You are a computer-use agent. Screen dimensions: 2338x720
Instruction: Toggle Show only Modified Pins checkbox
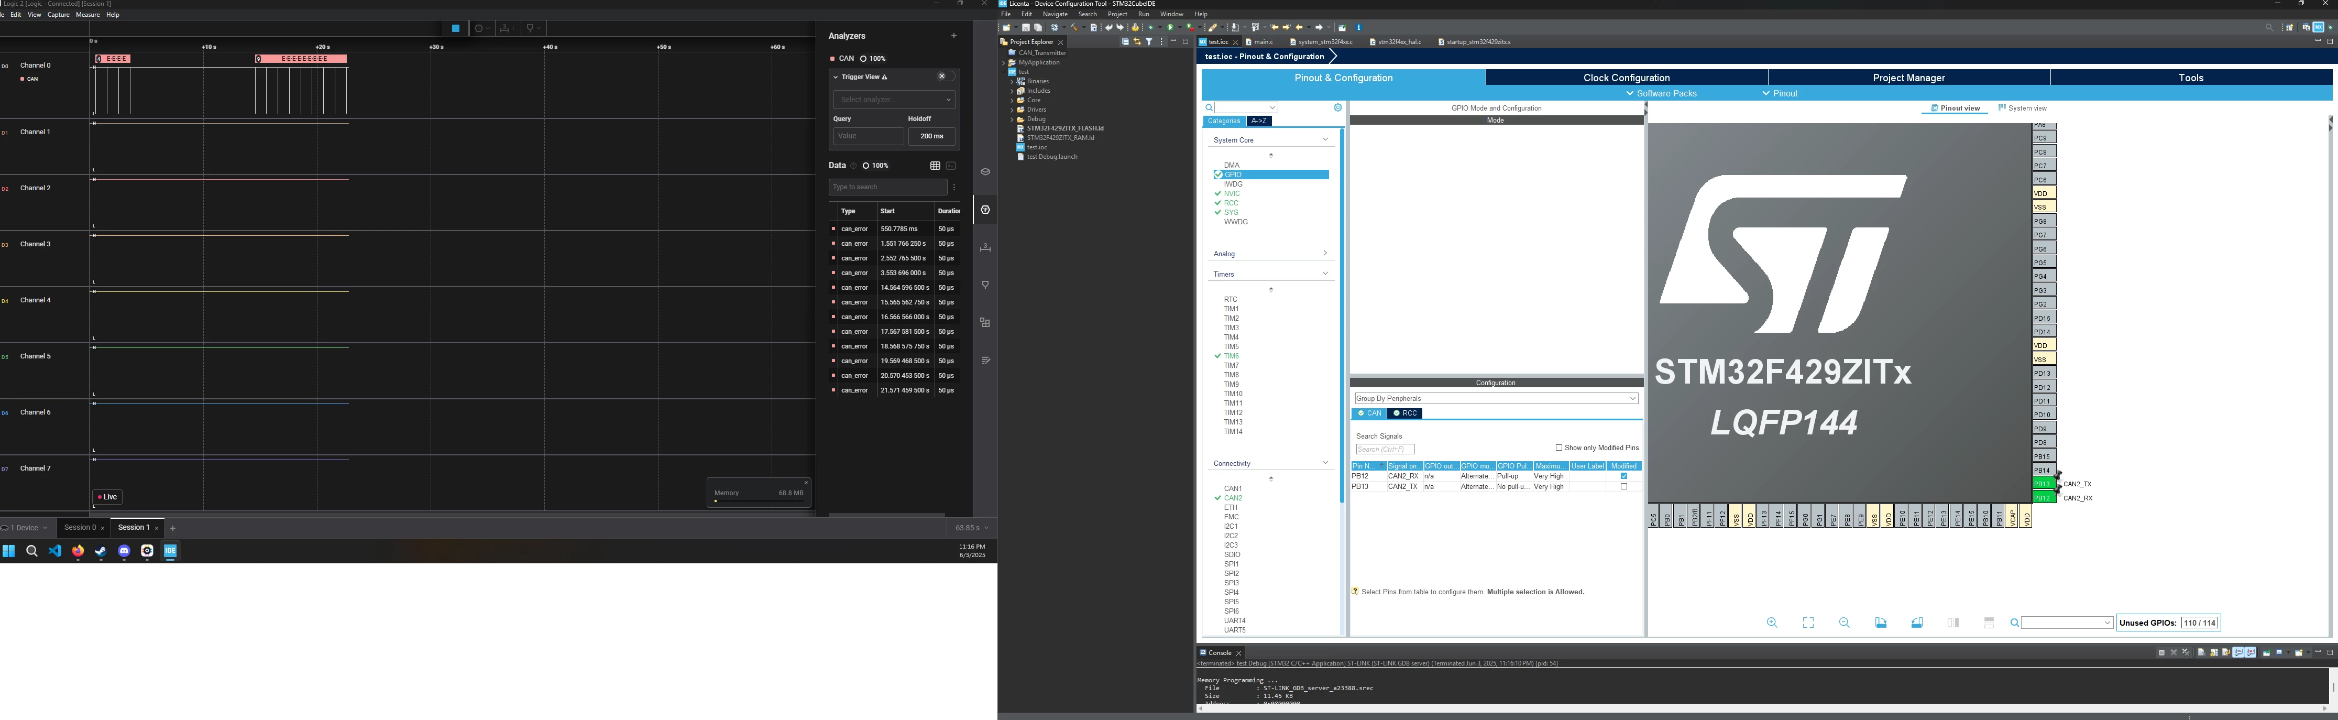point(1558,448)
